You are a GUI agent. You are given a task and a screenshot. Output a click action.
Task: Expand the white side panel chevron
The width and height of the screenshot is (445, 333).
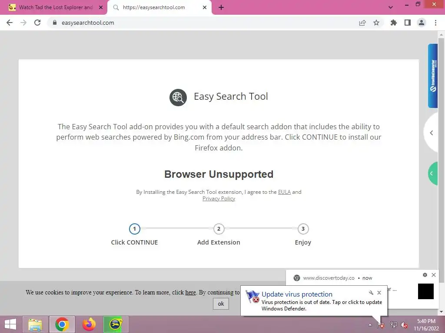432,133
